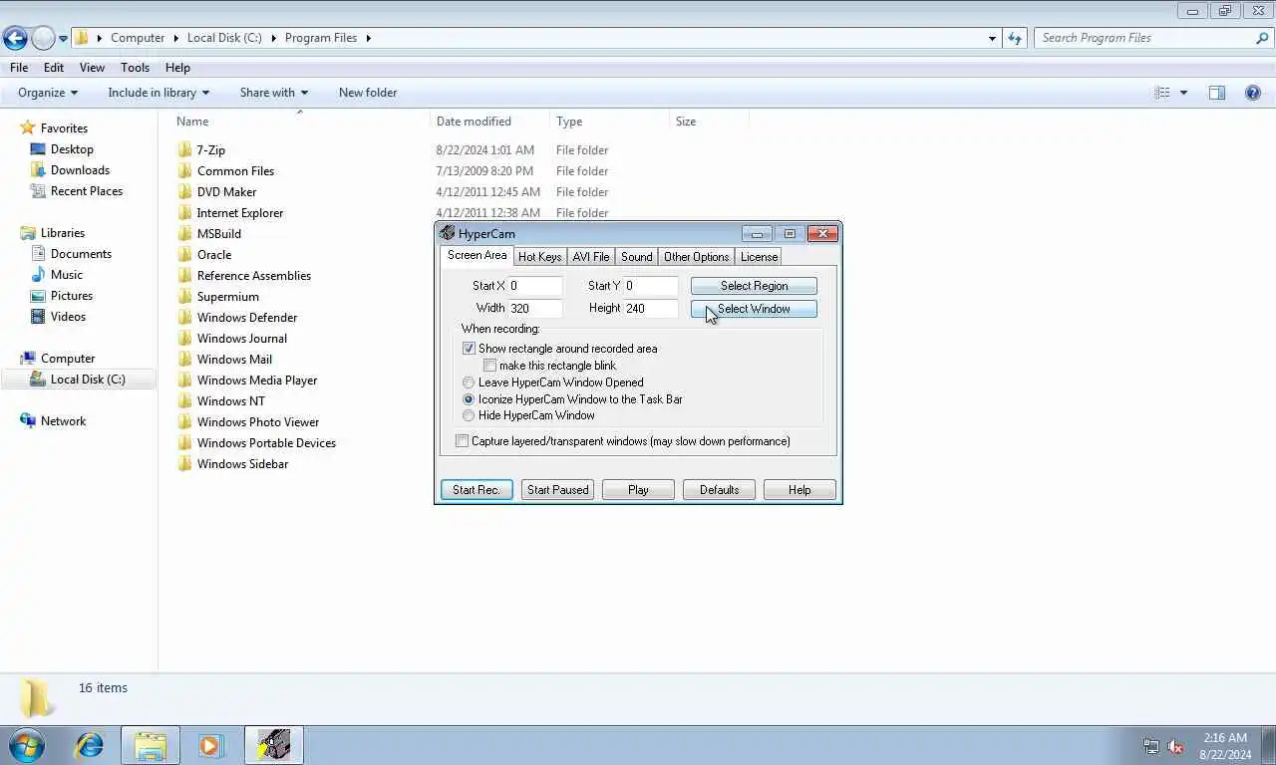
Task: Open the Explorer Tools menu
Action: 135,68
